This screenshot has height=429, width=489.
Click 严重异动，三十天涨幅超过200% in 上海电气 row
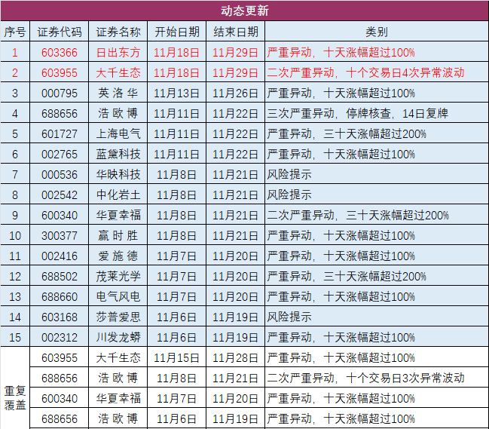347,134
